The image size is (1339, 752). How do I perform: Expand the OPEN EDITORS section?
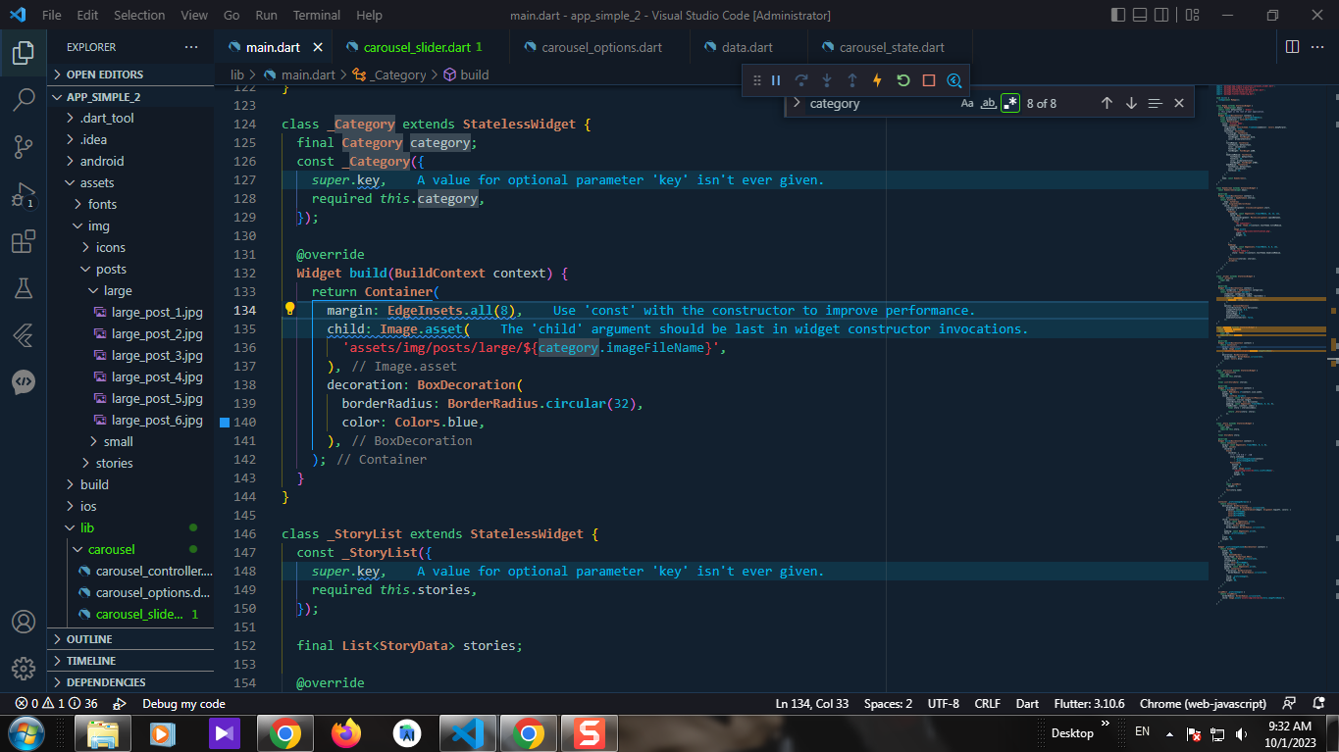(130, 75)
